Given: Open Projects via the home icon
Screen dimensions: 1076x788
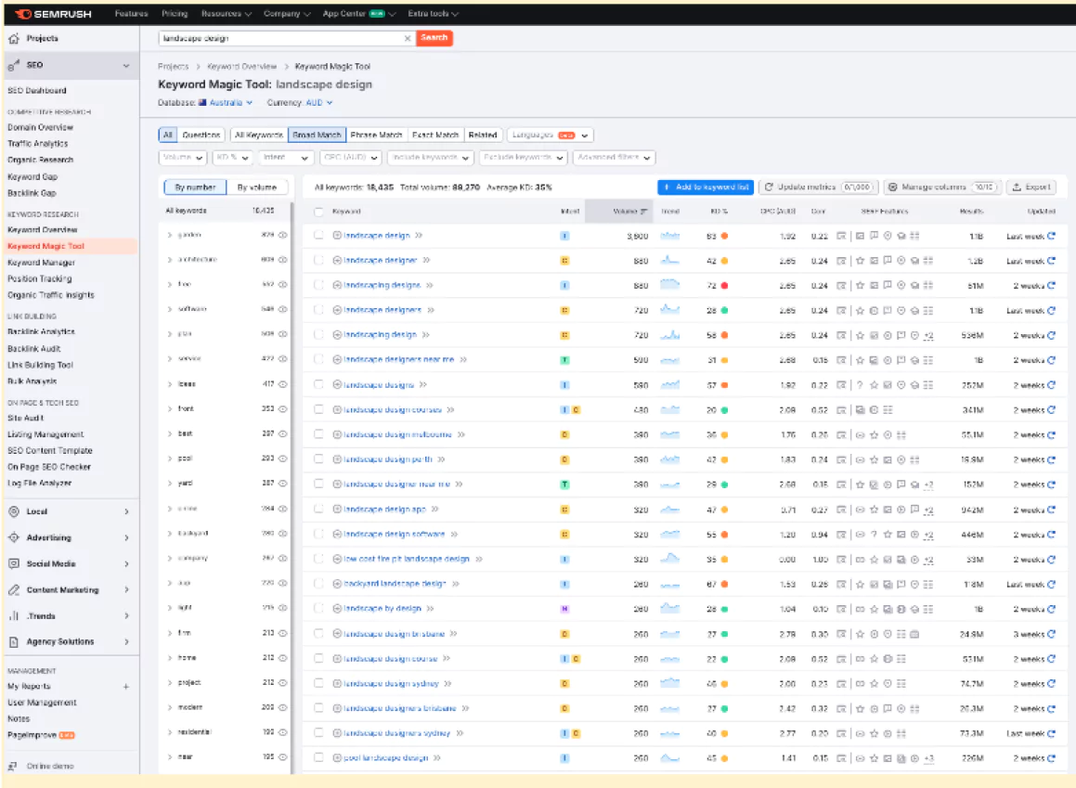Looking at the screenshot, I should click(14, 38).
